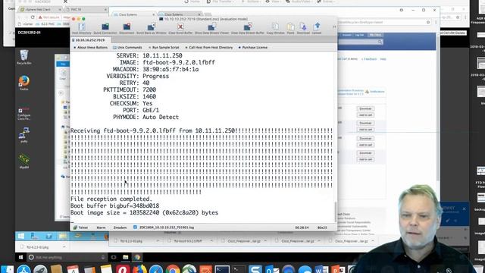Open tftpd64 shortcut on remote desktop

(x=24, y=161)
